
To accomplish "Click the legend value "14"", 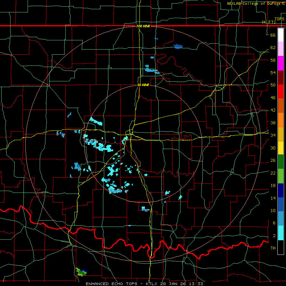I will click(273, 198).
